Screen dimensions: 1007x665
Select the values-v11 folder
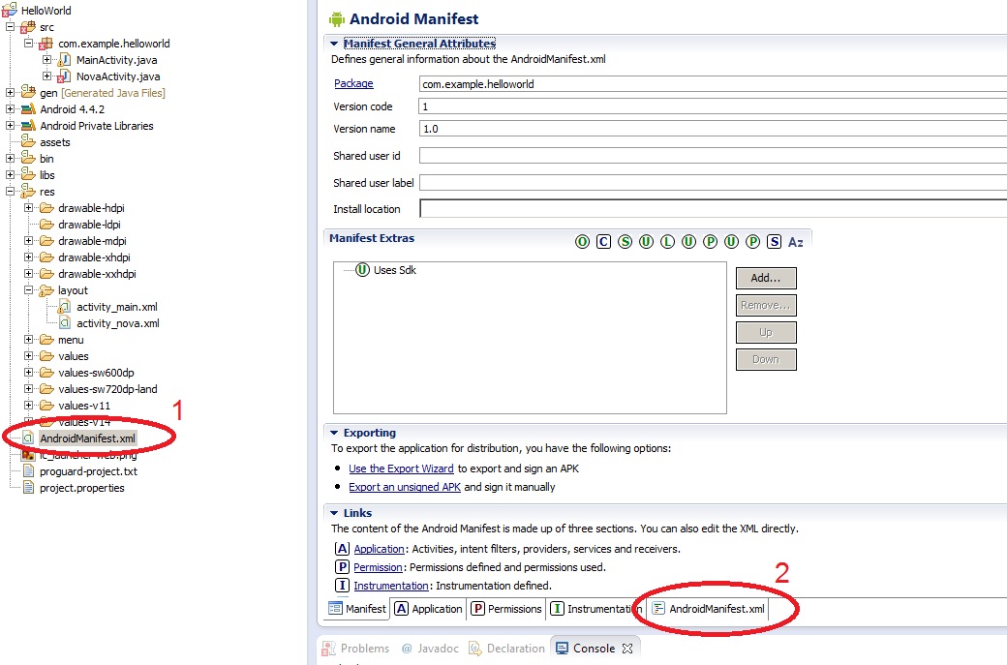84,406
